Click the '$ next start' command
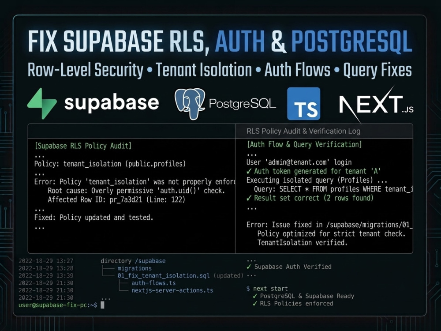Screen dimensions: 441x331 coord(267,289)
